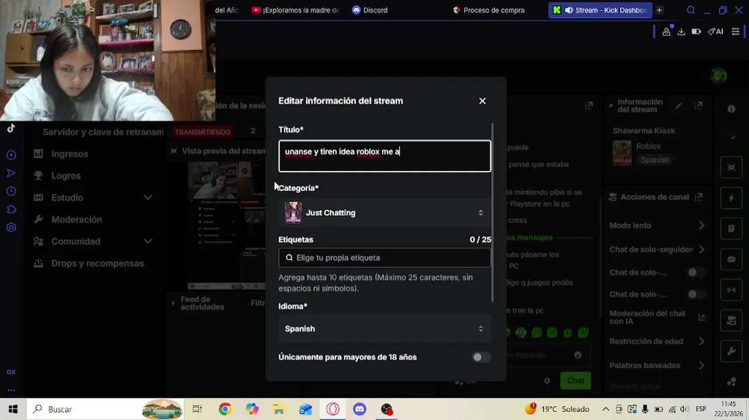The width and height of the screenshot is (749, 420).
Task: Open the AI assistant toolbar button
Action: pyautogui.click(x=715, y=32)
